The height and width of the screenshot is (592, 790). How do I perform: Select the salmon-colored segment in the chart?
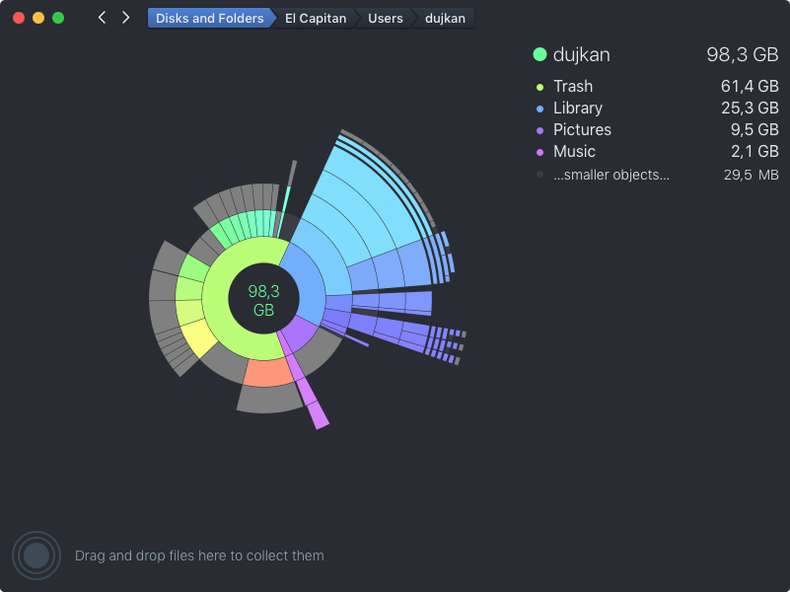pyautogui.click(x=265, y=372)
